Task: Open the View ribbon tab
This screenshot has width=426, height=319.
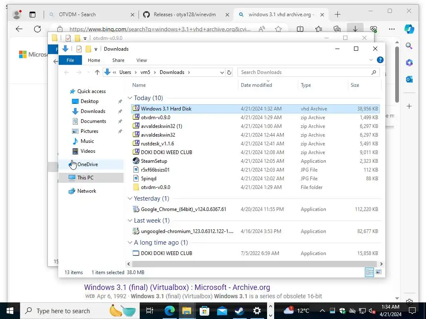Action: (141, 60)
